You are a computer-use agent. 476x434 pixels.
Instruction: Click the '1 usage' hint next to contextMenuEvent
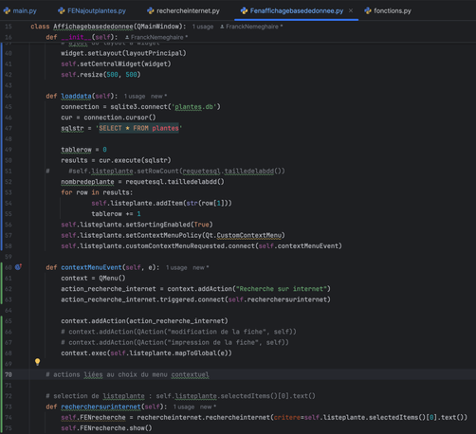[x=176, y=268]
